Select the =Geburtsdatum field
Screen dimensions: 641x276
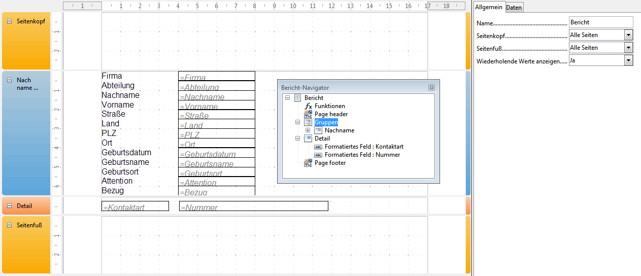pyautogui.click(x=217, y=153)
